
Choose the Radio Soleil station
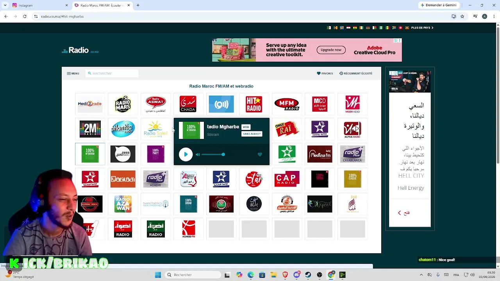coord(155,129)
